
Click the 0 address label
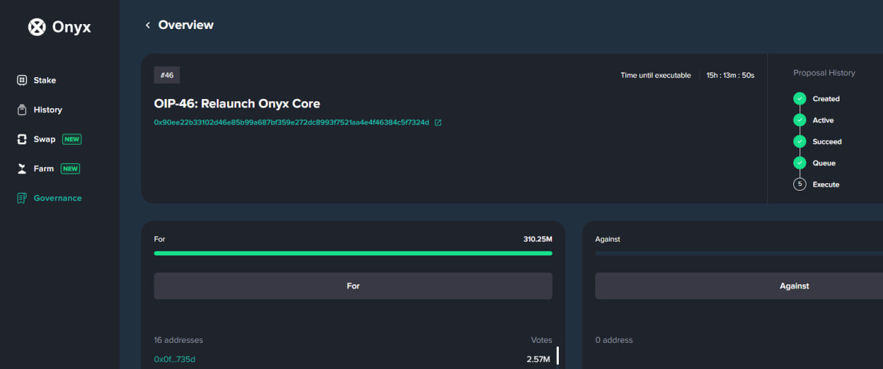[614, 340]
